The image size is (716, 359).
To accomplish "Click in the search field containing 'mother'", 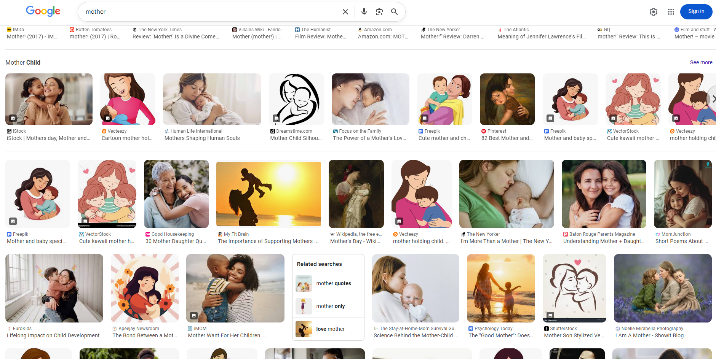I will click(x=209, y=12).
